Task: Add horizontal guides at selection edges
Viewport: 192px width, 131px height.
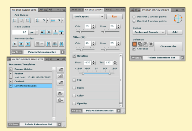Action: tap(21, 20)
